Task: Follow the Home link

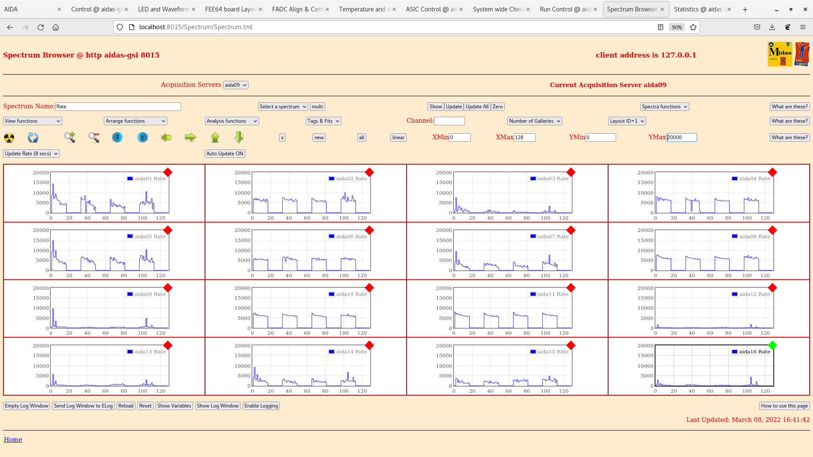Action: [13, 440]
